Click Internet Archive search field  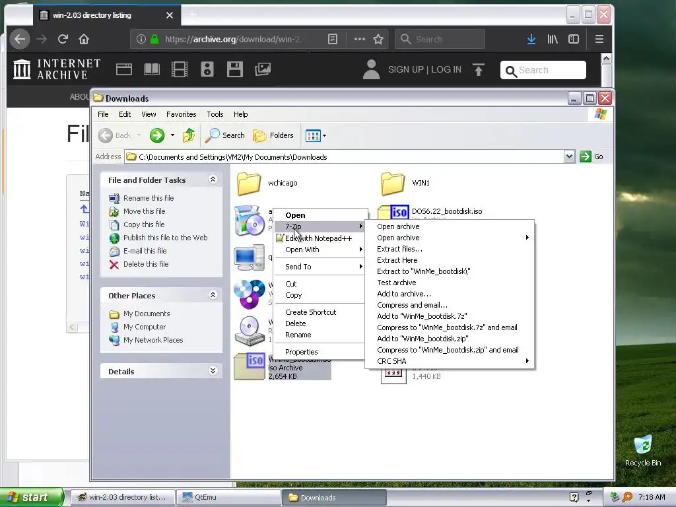(x=543, y=70)
